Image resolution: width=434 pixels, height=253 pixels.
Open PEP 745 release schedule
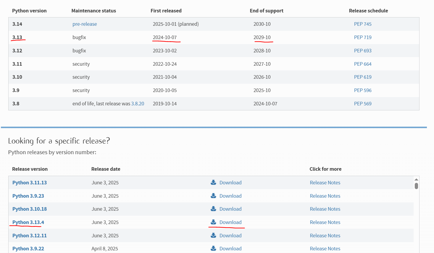(x=363, y=24)
